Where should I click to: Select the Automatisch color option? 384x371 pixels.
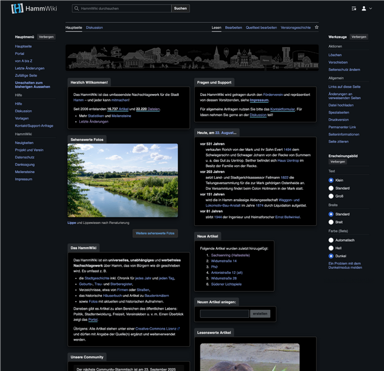pyautogui.click(x=331, y=239)
